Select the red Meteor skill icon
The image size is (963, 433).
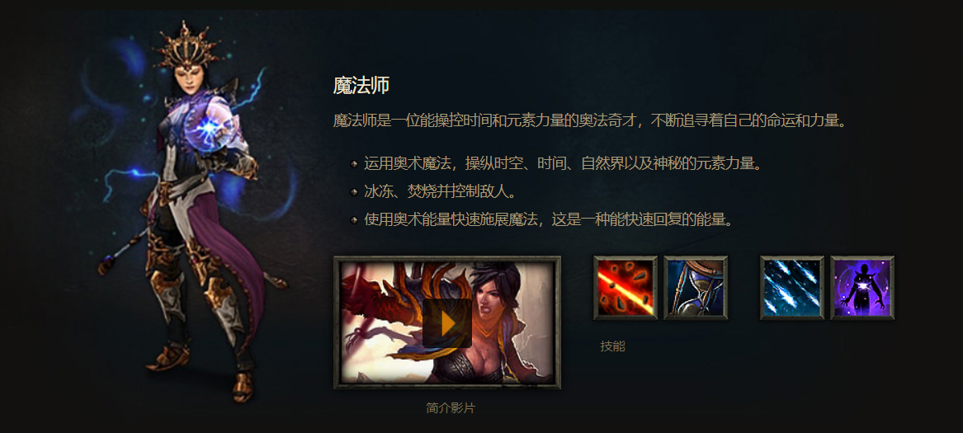pyautogui.click(x=625, y=288)
